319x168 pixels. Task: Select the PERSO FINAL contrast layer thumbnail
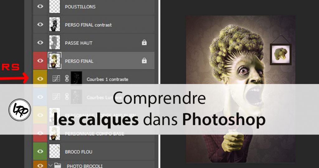55,24
